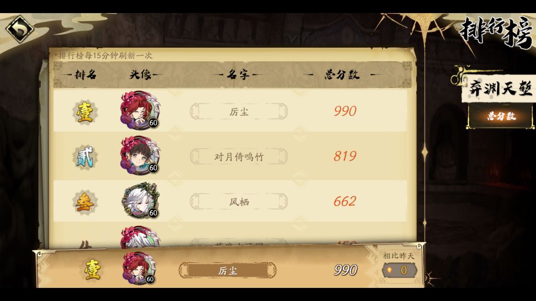Click name plate 厉尘 in first row
Viewport: 536px width, 301px height.
click(x=239, y=112)
